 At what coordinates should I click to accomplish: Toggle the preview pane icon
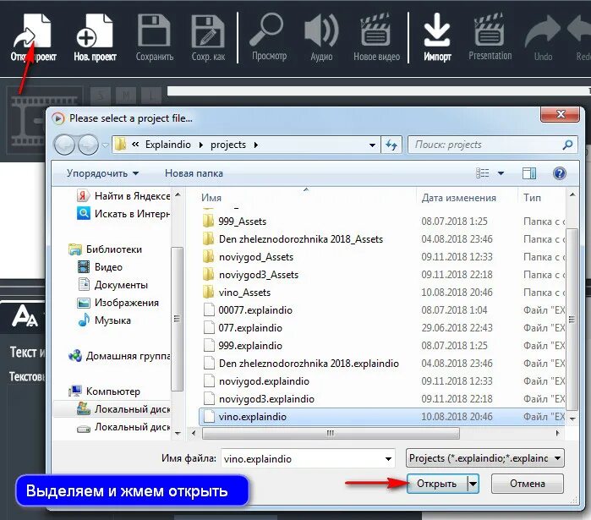529,173
